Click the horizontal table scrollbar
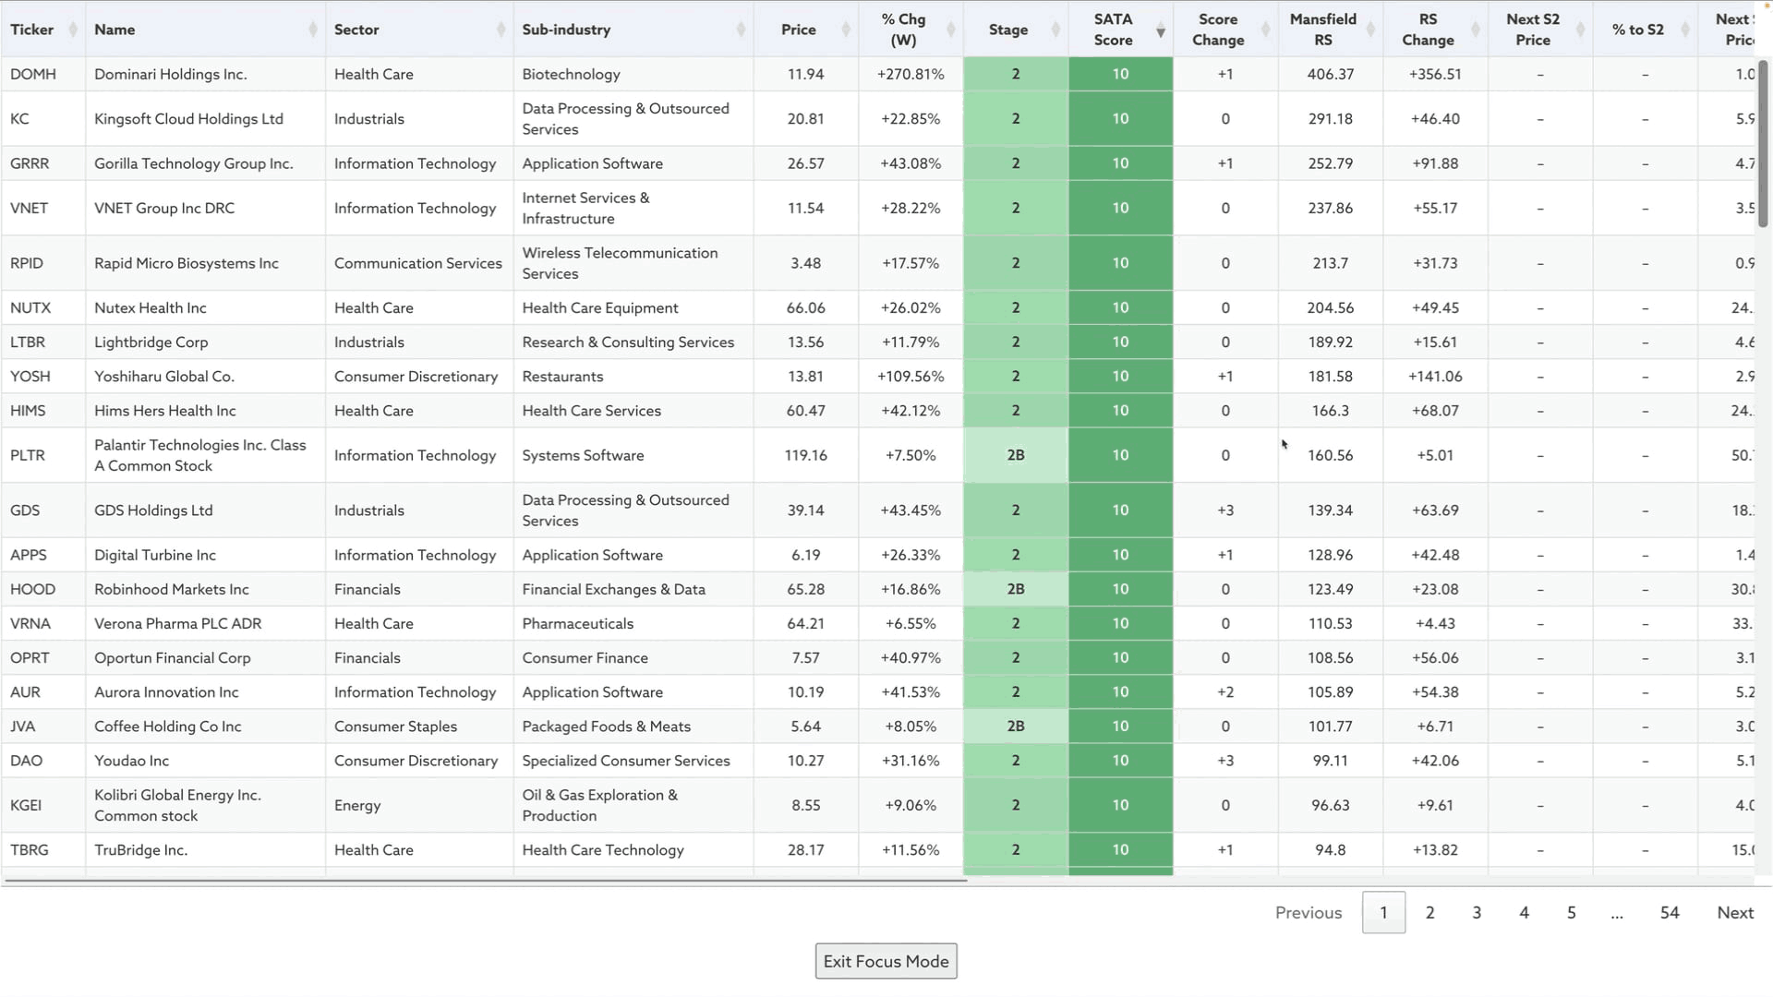Viewport: 1773px width, 997px height. pyautogui.click(x=485, y=881)
